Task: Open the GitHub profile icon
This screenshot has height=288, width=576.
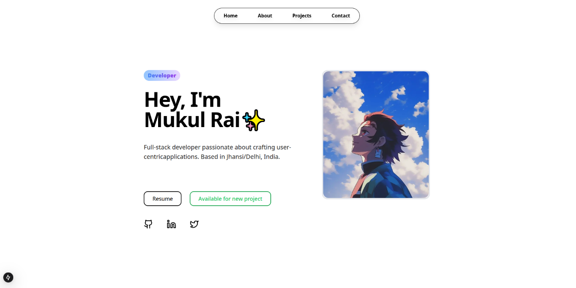Action: pos(148,224)
